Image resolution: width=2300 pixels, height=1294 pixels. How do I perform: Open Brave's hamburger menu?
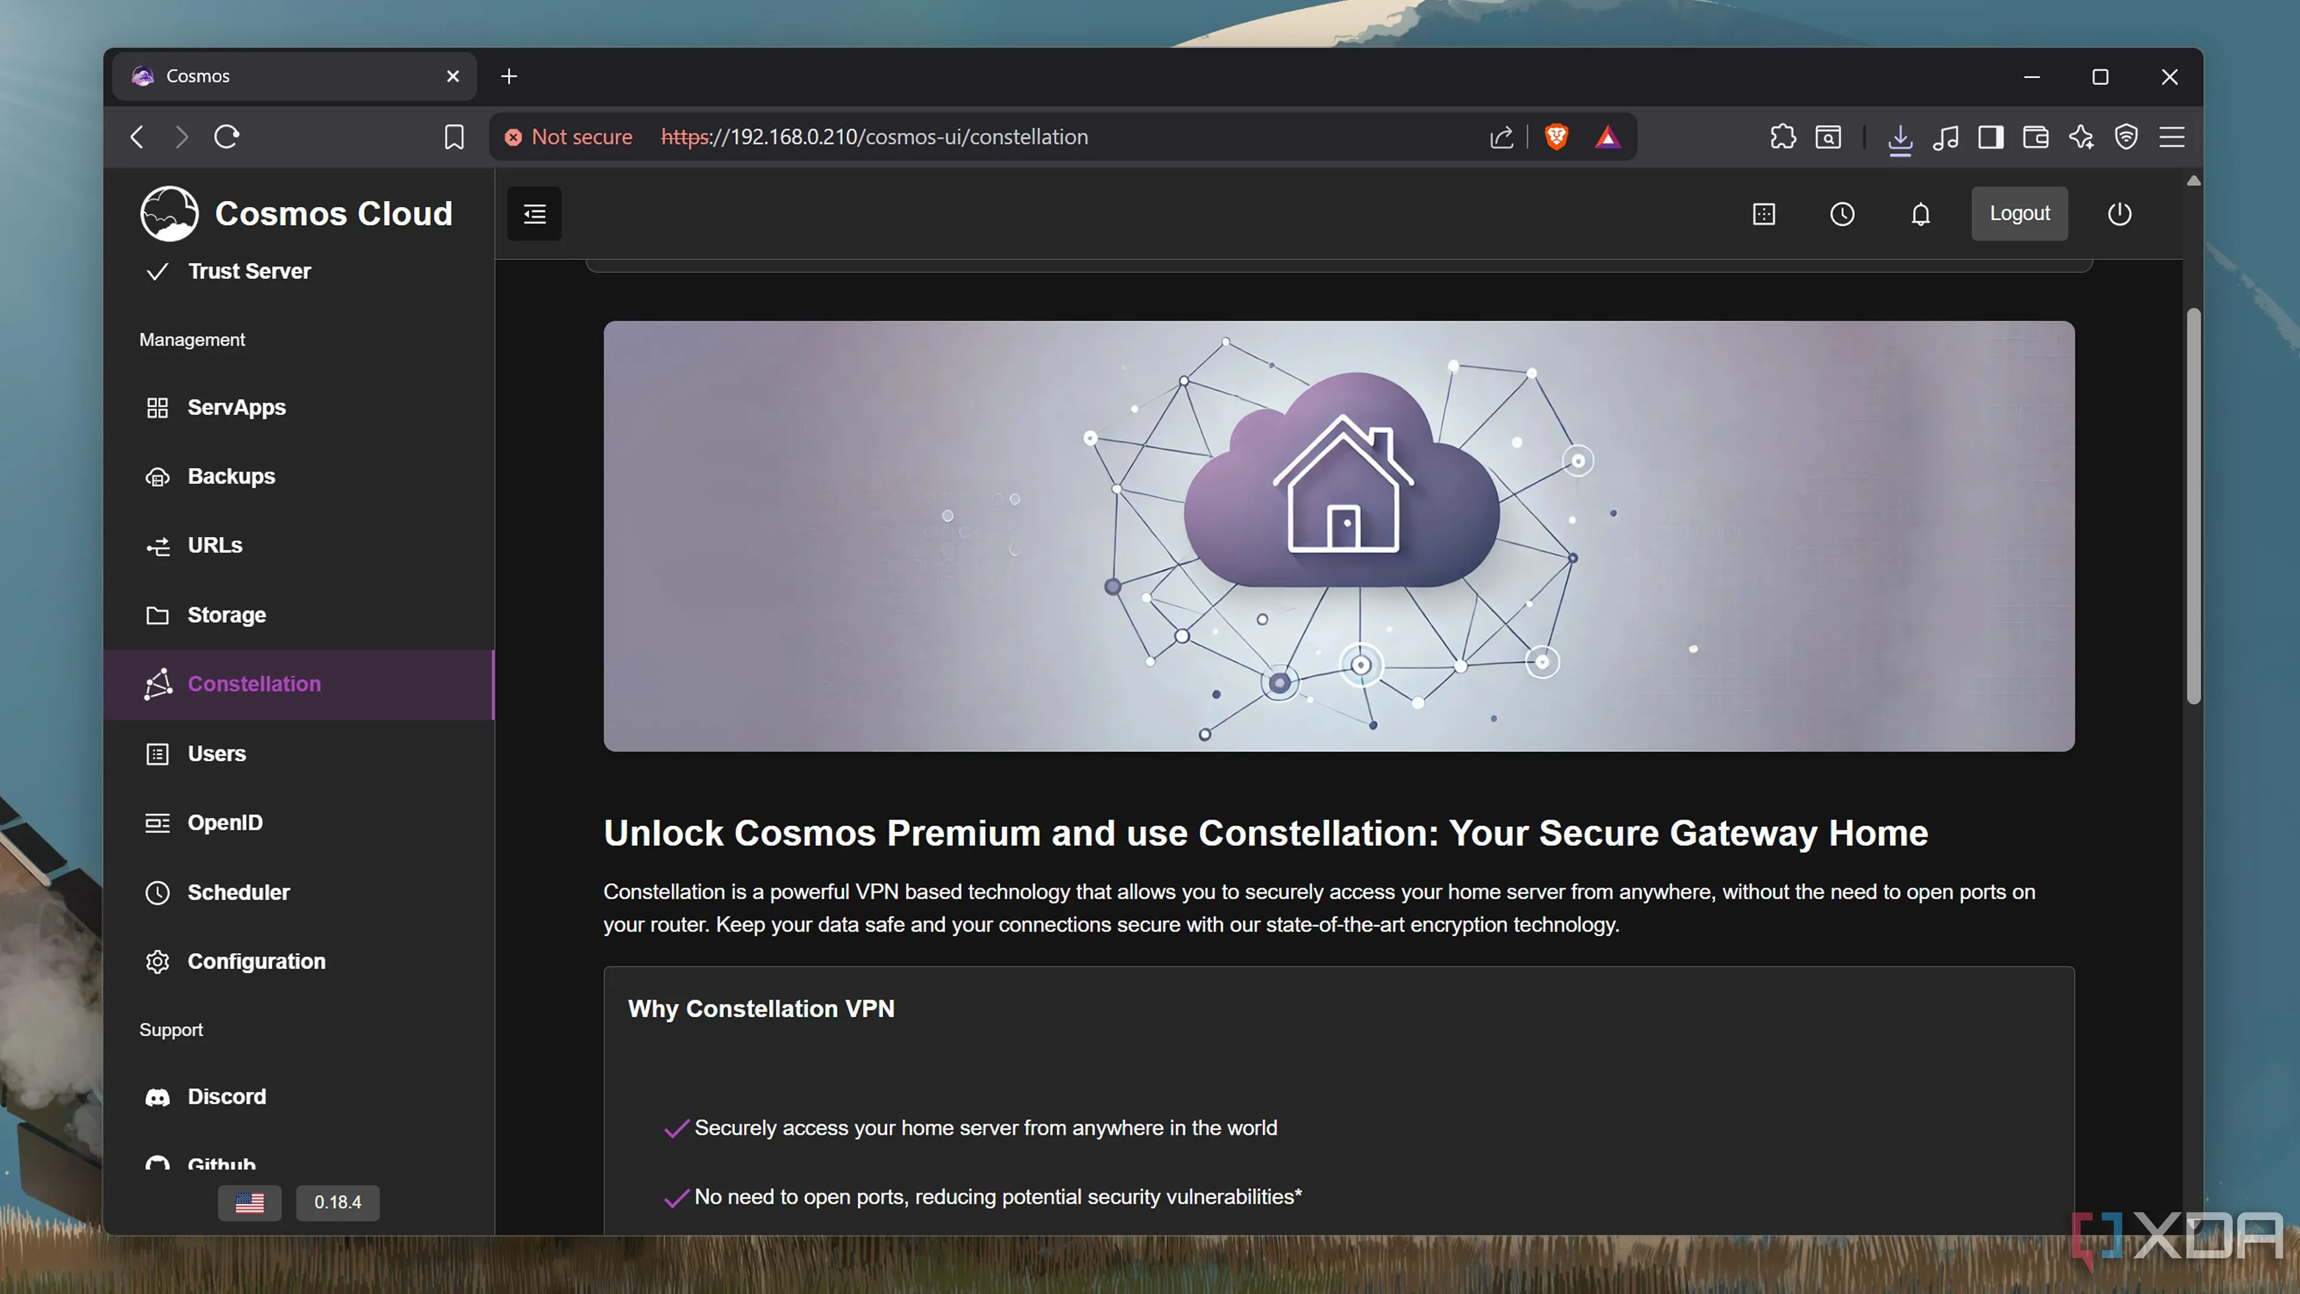[2172, 137]
